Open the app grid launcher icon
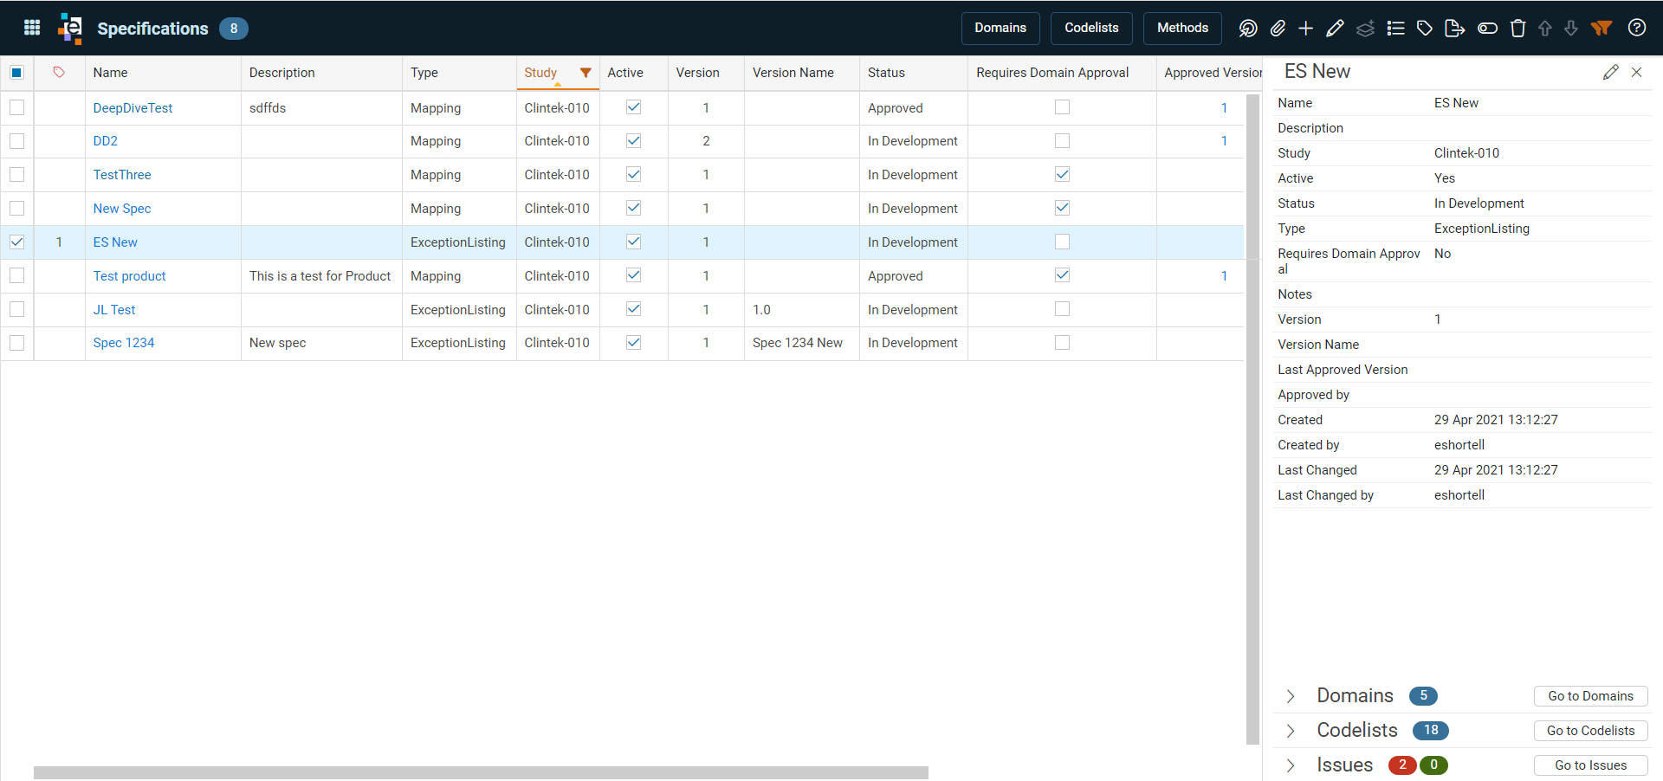 (32, 28)
